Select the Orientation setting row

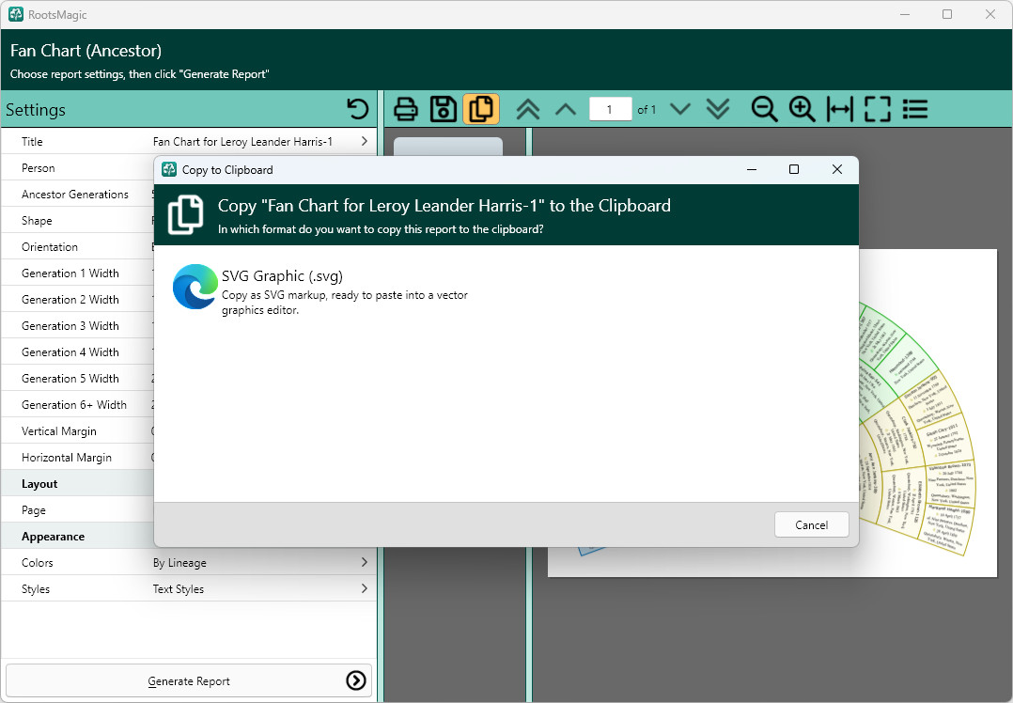(77, 246)
